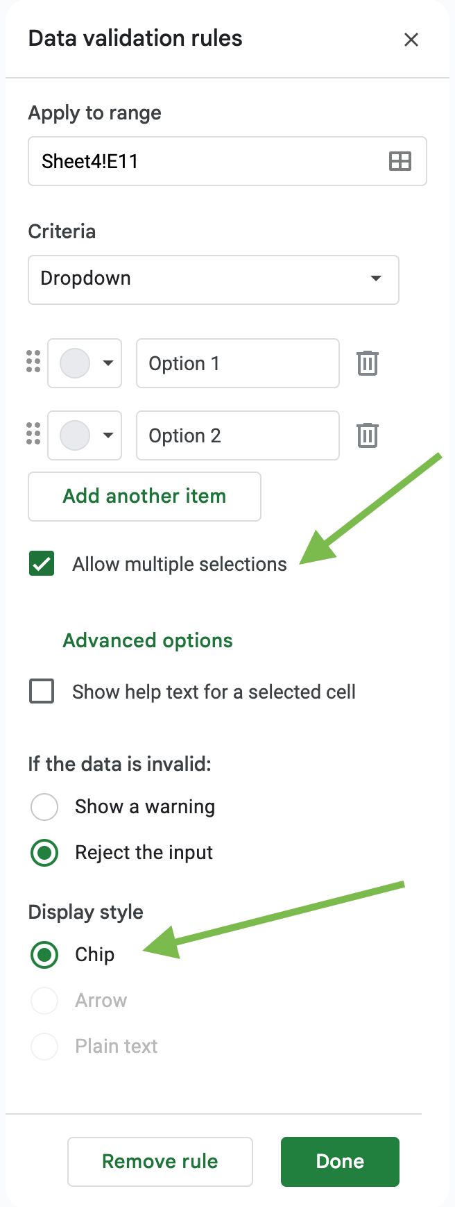Grab the drag handle for Option 1
455x1207 pixels.
coord(33,361)
